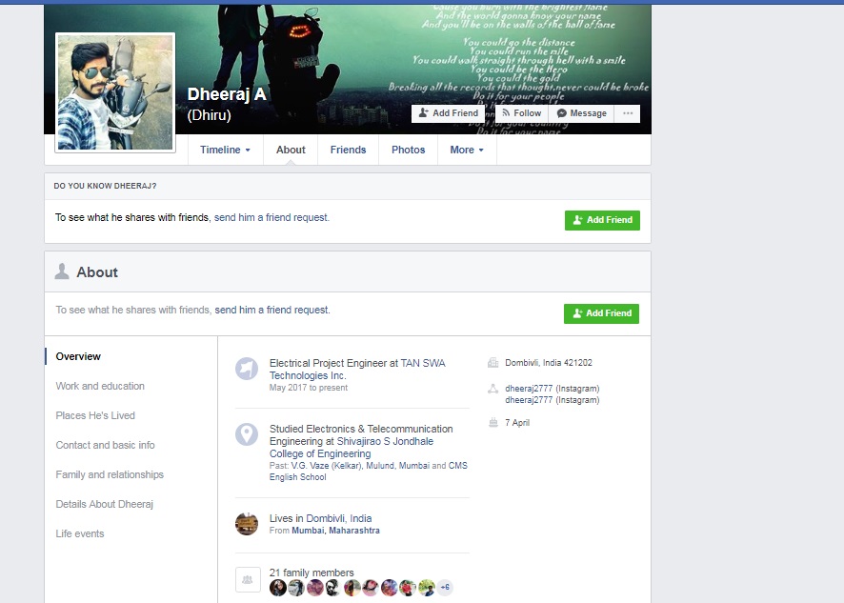844x603 pixels.
Task: Click the work flag icon beside Electrical Project Engineer
Action: (x=247, y=369)
